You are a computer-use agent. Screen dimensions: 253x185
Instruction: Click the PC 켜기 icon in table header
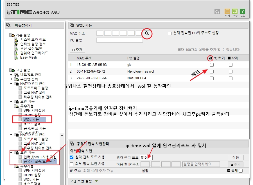209,58
